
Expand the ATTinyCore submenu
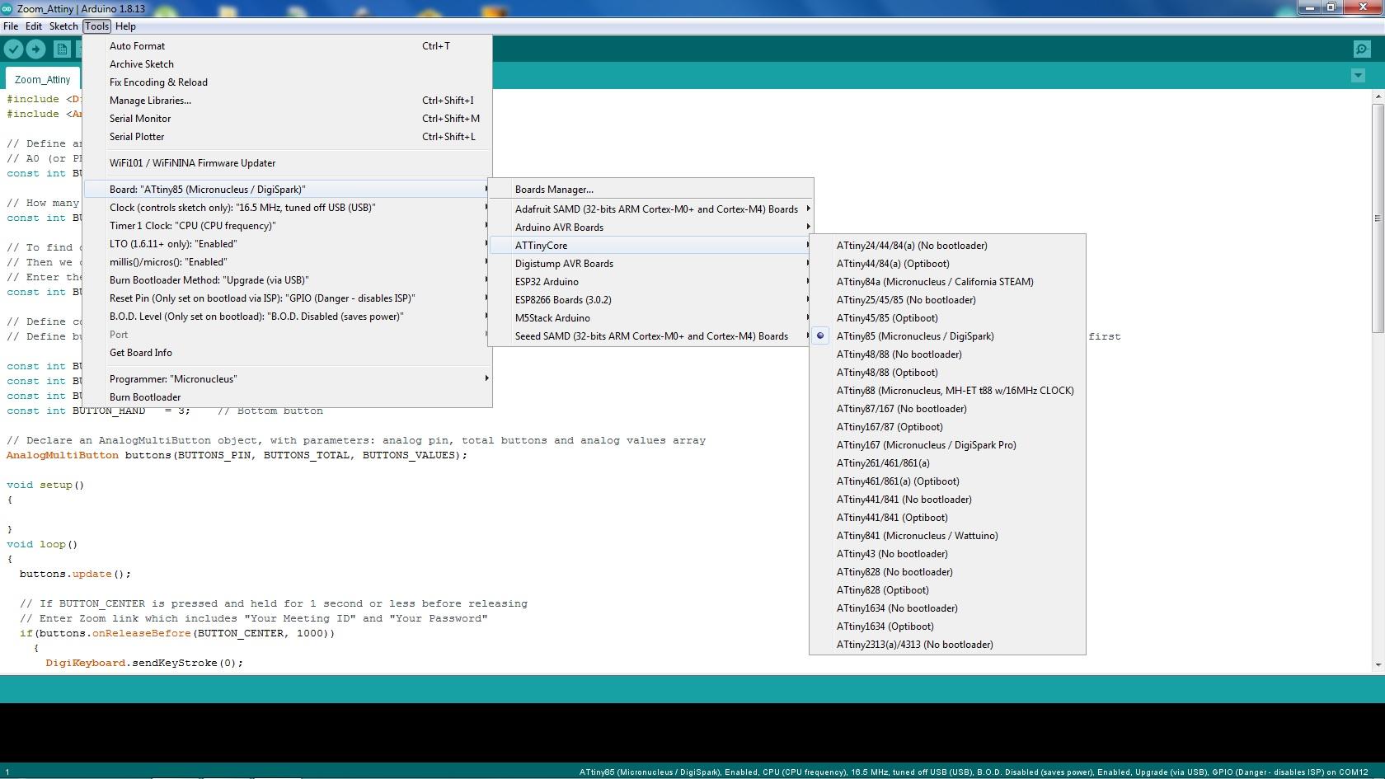(x=651, y=246)
